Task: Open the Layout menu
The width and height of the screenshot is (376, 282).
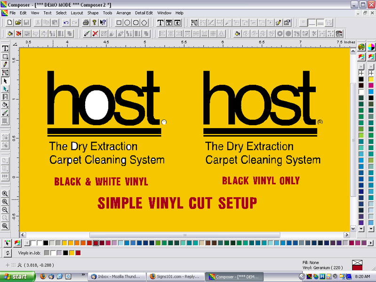Action: [77, 13]
